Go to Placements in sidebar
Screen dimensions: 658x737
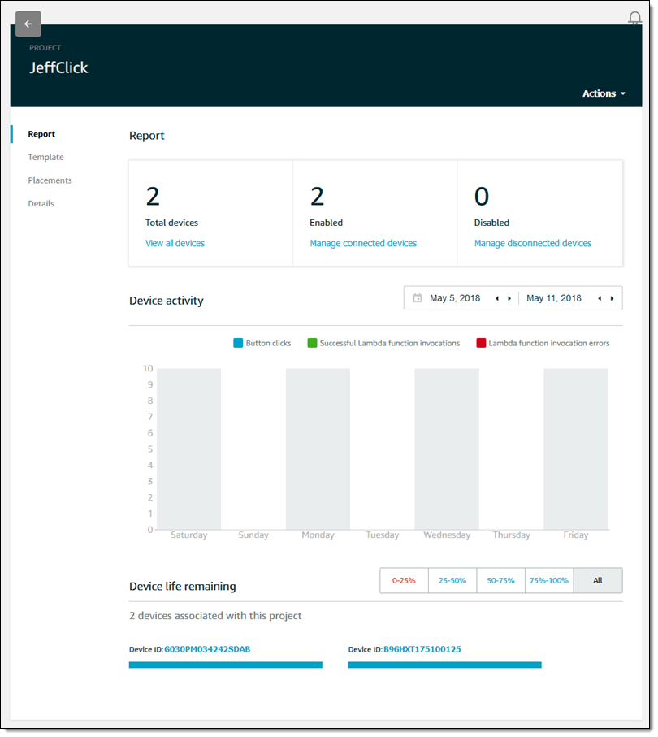[50, 180]
